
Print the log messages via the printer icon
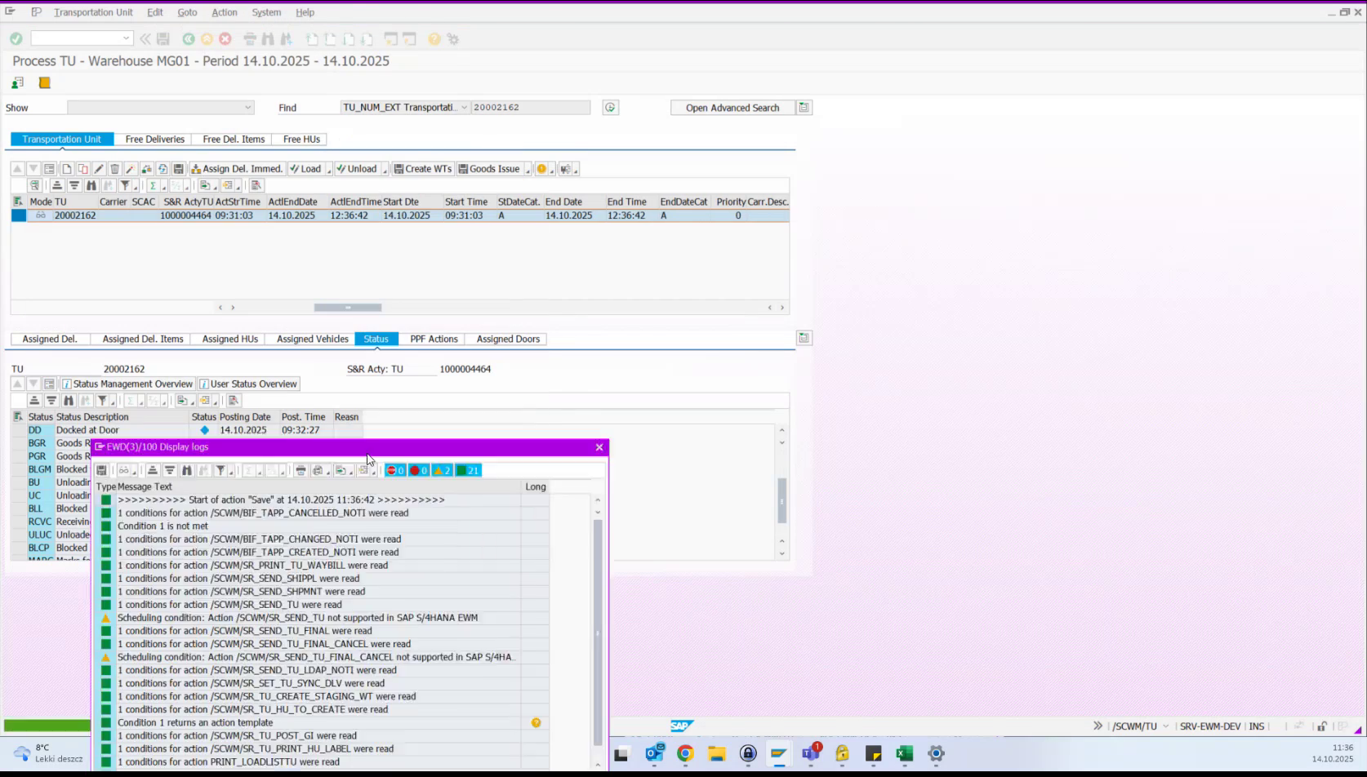click(x=301, y=470)
